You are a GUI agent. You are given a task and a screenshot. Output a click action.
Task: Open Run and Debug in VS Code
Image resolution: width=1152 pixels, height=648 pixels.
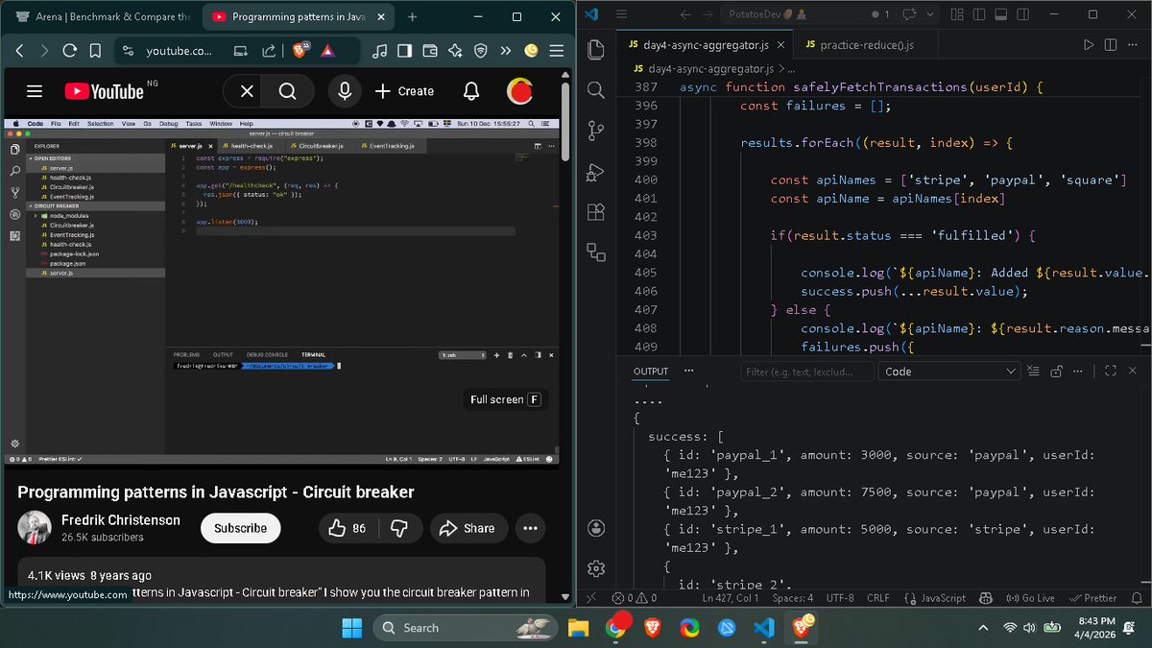(x=595, y=172)
